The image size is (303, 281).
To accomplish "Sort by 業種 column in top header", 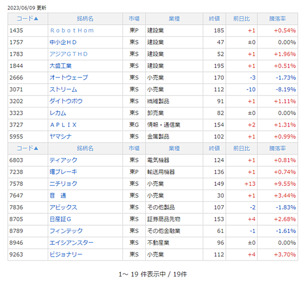I will click(x=174, y=19).
